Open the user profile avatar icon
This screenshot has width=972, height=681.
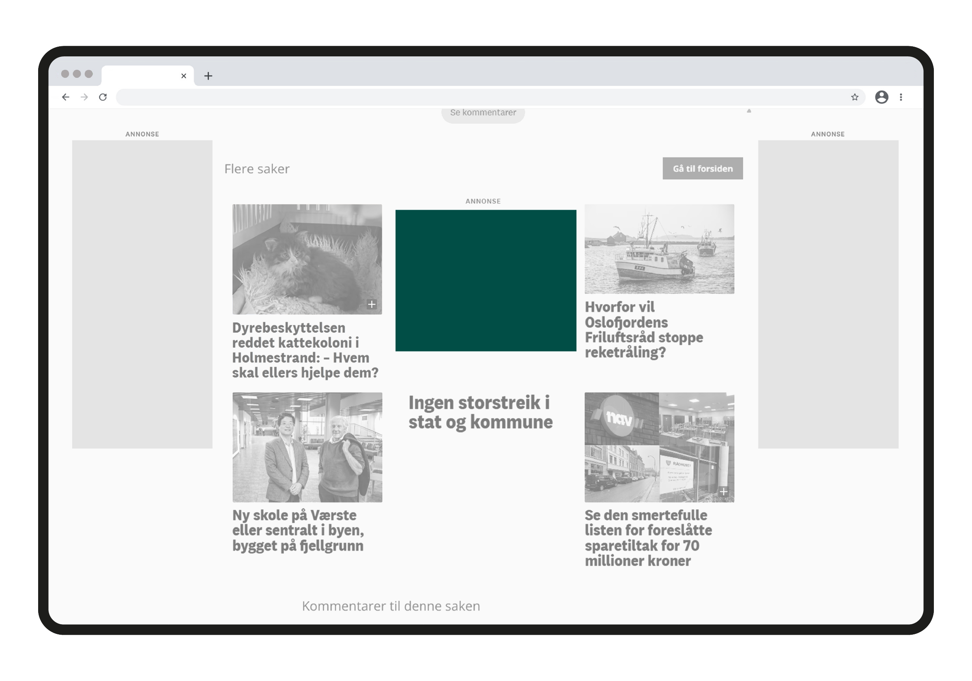point(882,97)
